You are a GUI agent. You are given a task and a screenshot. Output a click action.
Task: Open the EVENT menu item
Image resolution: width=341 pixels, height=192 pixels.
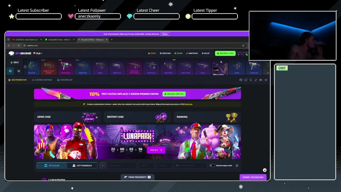[x=152, y=53]
